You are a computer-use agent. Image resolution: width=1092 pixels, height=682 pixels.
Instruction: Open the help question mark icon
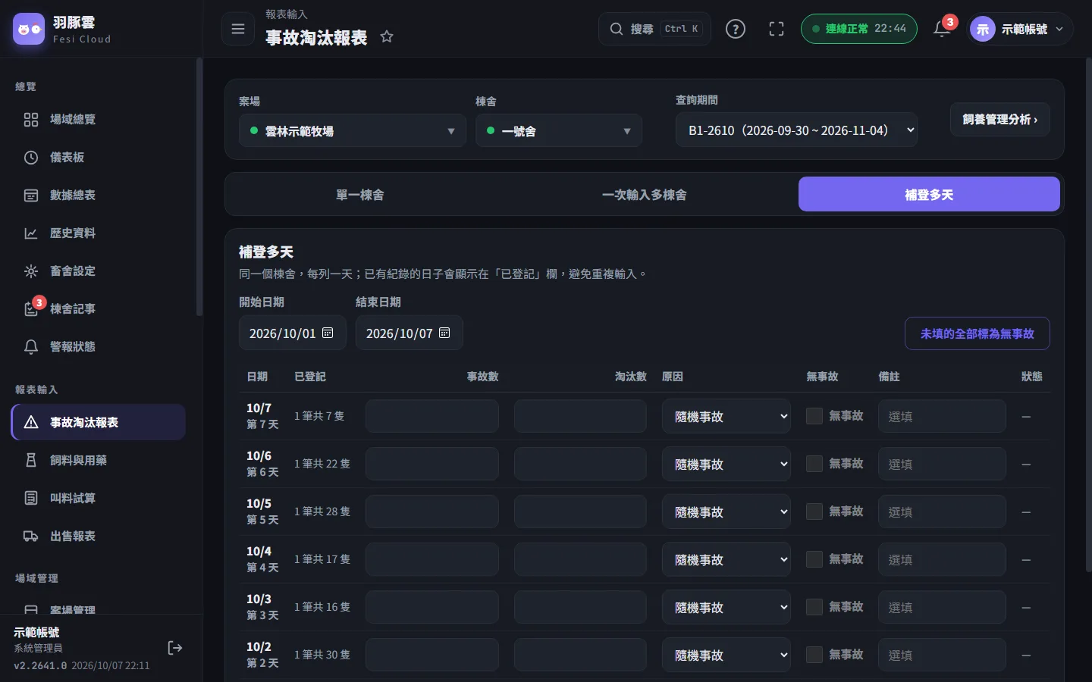pyautogui.click(x=736, y=29)
